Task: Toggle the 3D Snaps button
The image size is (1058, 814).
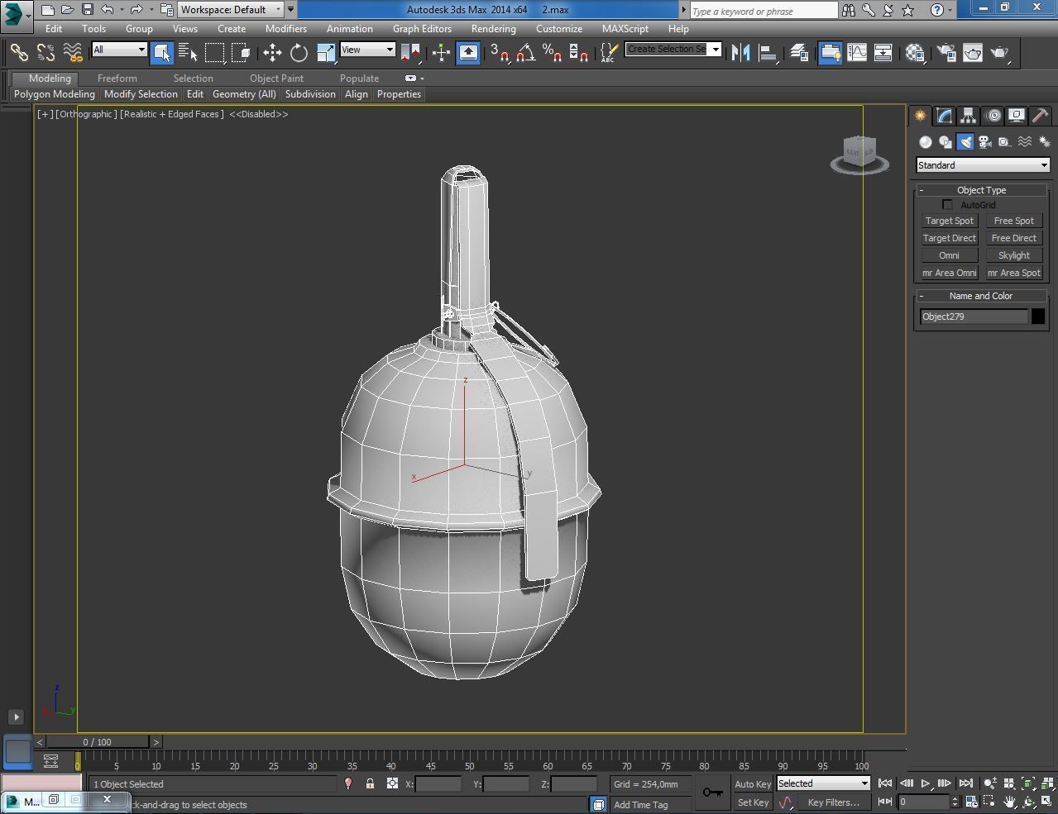Action: [499, 53]
